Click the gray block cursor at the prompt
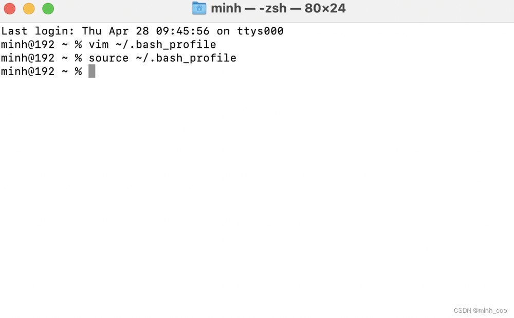The image size is (514, 318). (92, 71)
